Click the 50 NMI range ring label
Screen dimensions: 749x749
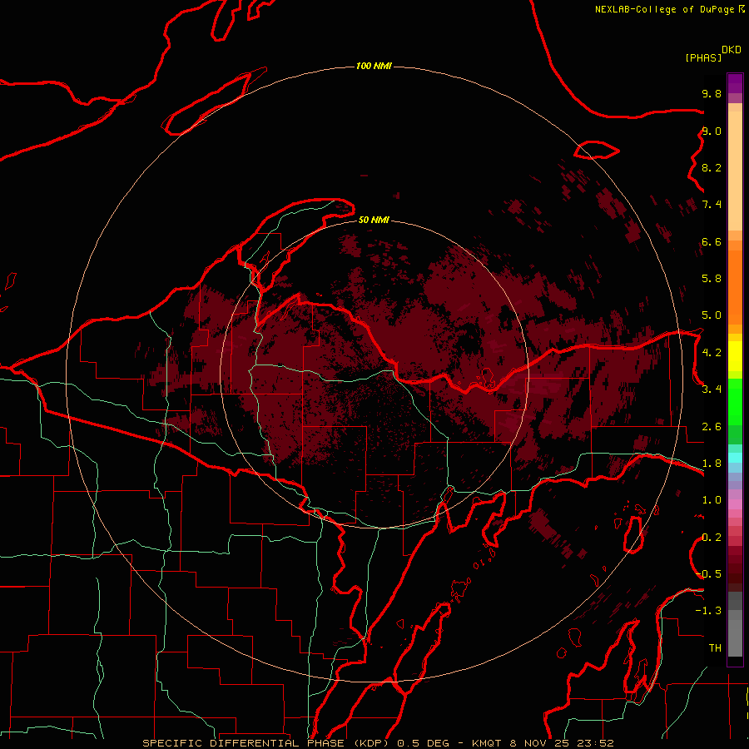click(x=374, y=220)
